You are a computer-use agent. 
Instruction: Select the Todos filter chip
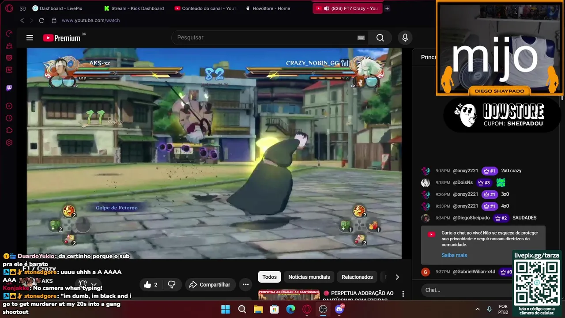tap(269, 277)
